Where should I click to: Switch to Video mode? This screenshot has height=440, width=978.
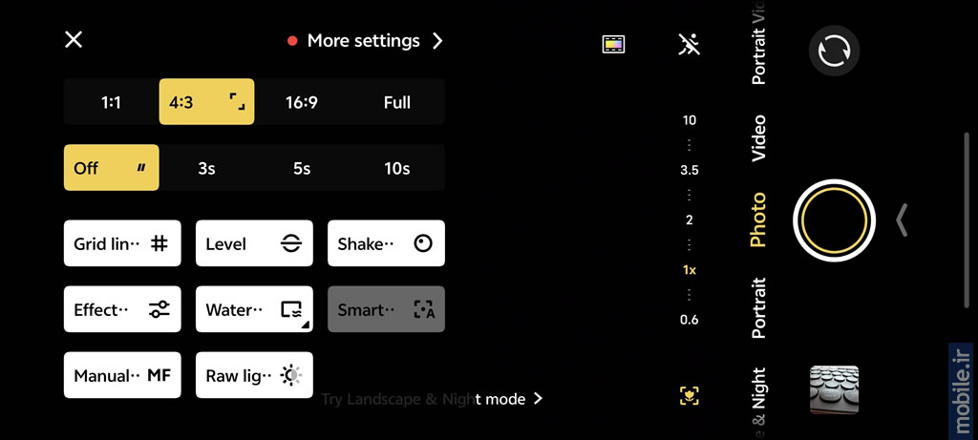[758, 138]
